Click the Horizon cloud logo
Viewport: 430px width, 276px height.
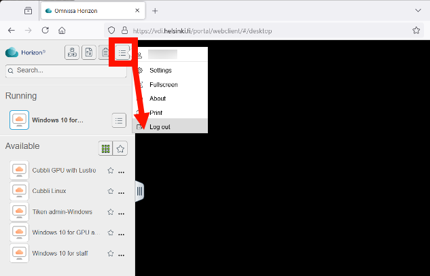pyautogui.click(x=12, y=52)
